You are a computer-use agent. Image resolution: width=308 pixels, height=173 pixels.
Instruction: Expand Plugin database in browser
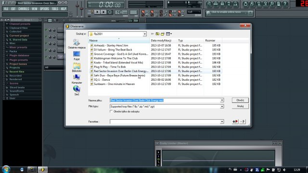coord(19,56)
